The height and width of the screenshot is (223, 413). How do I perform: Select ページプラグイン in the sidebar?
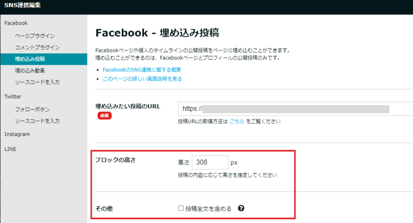[35, 36]
